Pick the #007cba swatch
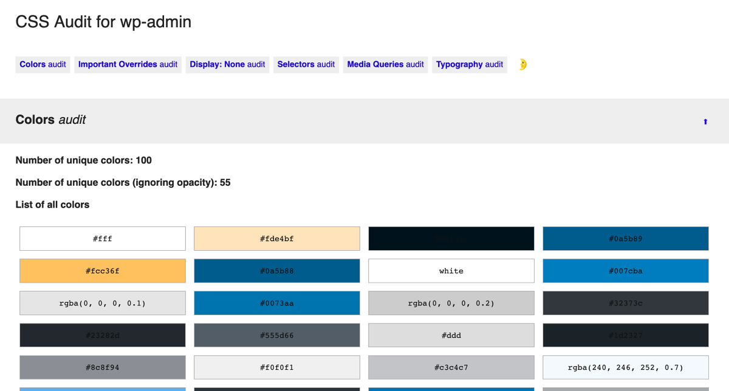 626,271
